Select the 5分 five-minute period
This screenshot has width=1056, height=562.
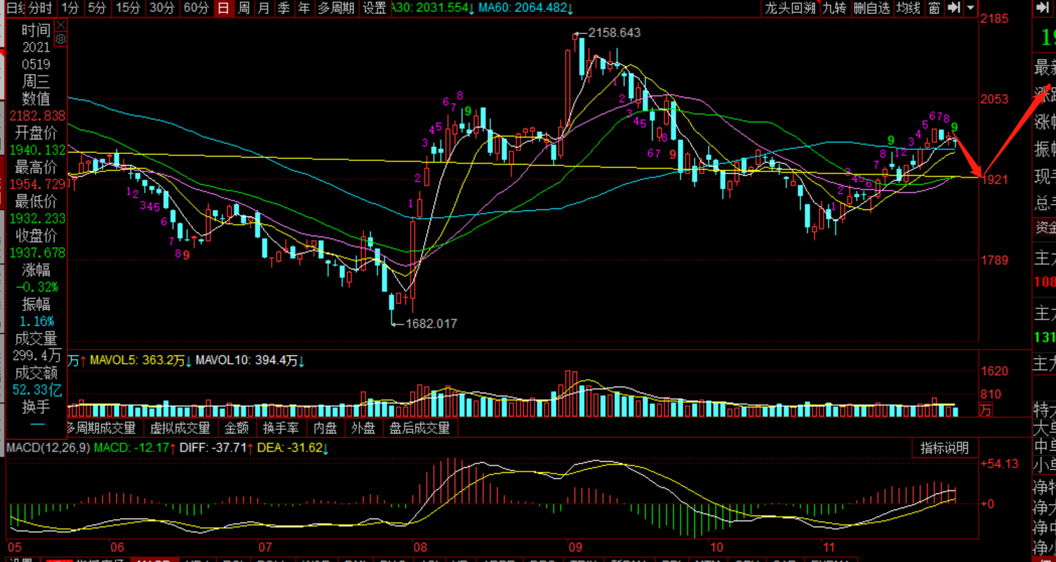pyautogui.click(x=97, y=8)
